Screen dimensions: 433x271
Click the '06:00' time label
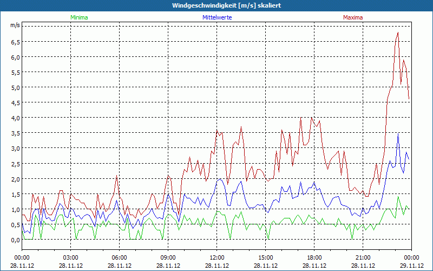(119, 258)
